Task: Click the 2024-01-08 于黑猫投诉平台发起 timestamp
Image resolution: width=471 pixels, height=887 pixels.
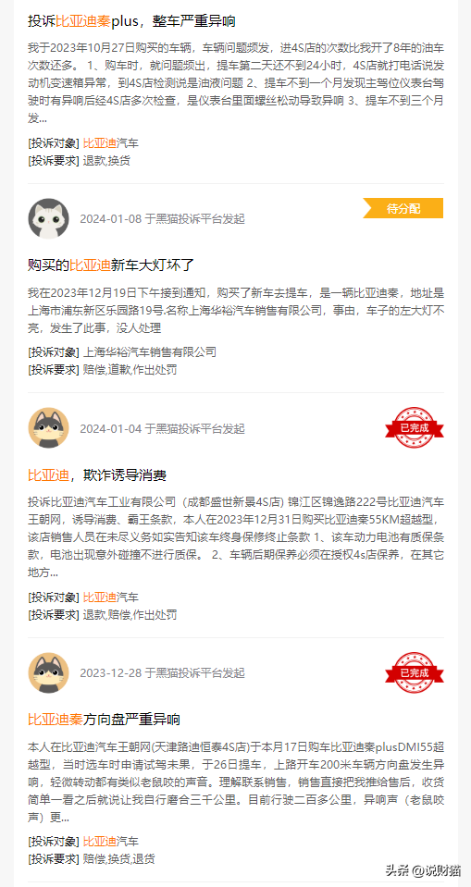Action: coord(163,218)
